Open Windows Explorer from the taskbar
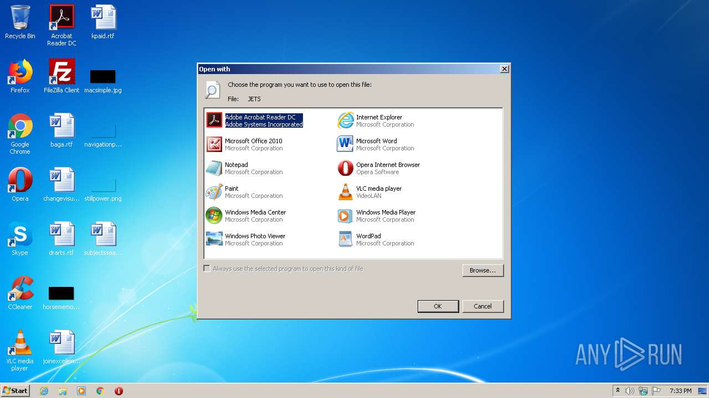The width and height of the screenshot is (709, 398). [x=63, y=391]
